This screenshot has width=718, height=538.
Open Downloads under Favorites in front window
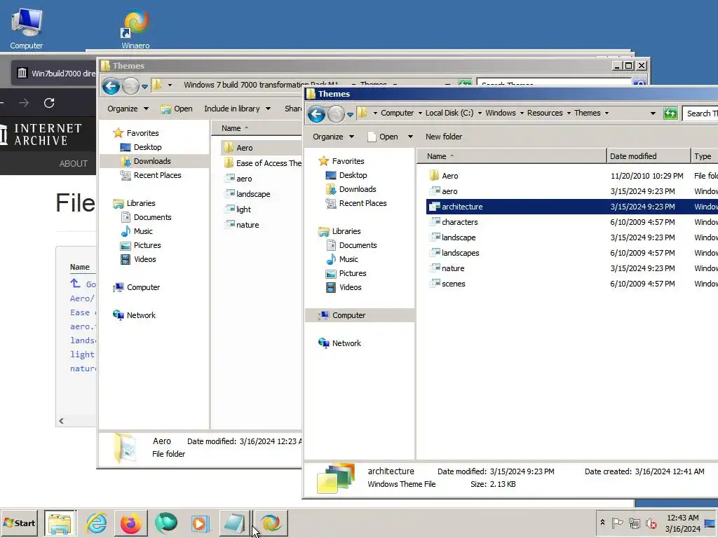tap(357, 189)
